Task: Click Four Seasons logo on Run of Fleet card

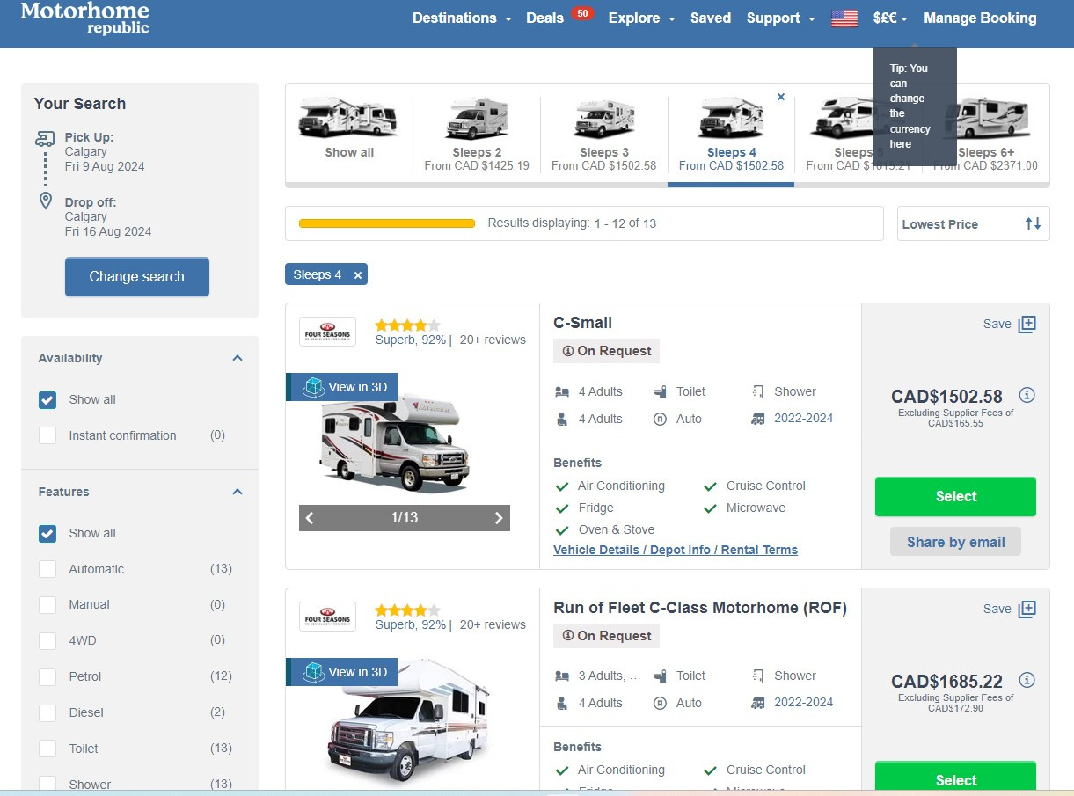Action: [x=327, y=617]
